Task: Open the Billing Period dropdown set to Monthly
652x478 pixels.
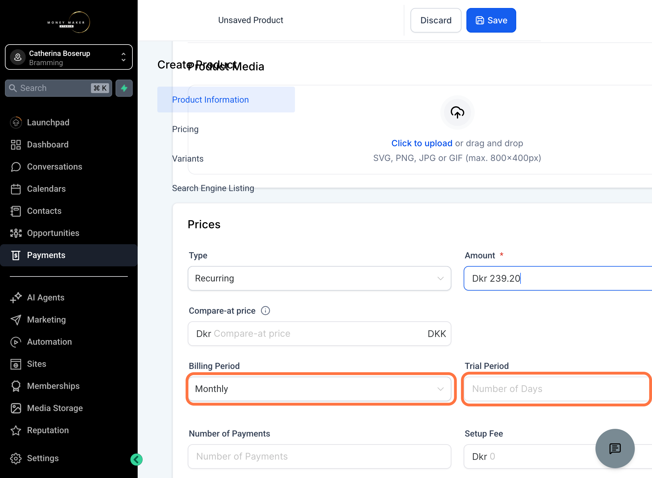Action: pyautogui.click(x=320, y=389)
